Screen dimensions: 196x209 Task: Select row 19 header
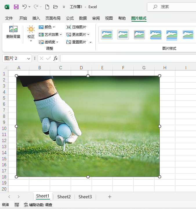(4, 183)
